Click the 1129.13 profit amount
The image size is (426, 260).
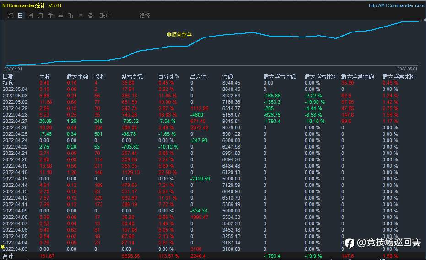tap(131, 172)
